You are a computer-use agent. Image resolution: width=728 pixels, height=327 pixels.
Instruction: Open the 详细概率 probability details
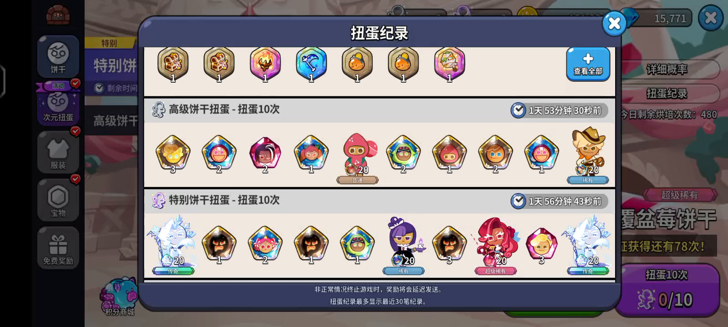667,69
